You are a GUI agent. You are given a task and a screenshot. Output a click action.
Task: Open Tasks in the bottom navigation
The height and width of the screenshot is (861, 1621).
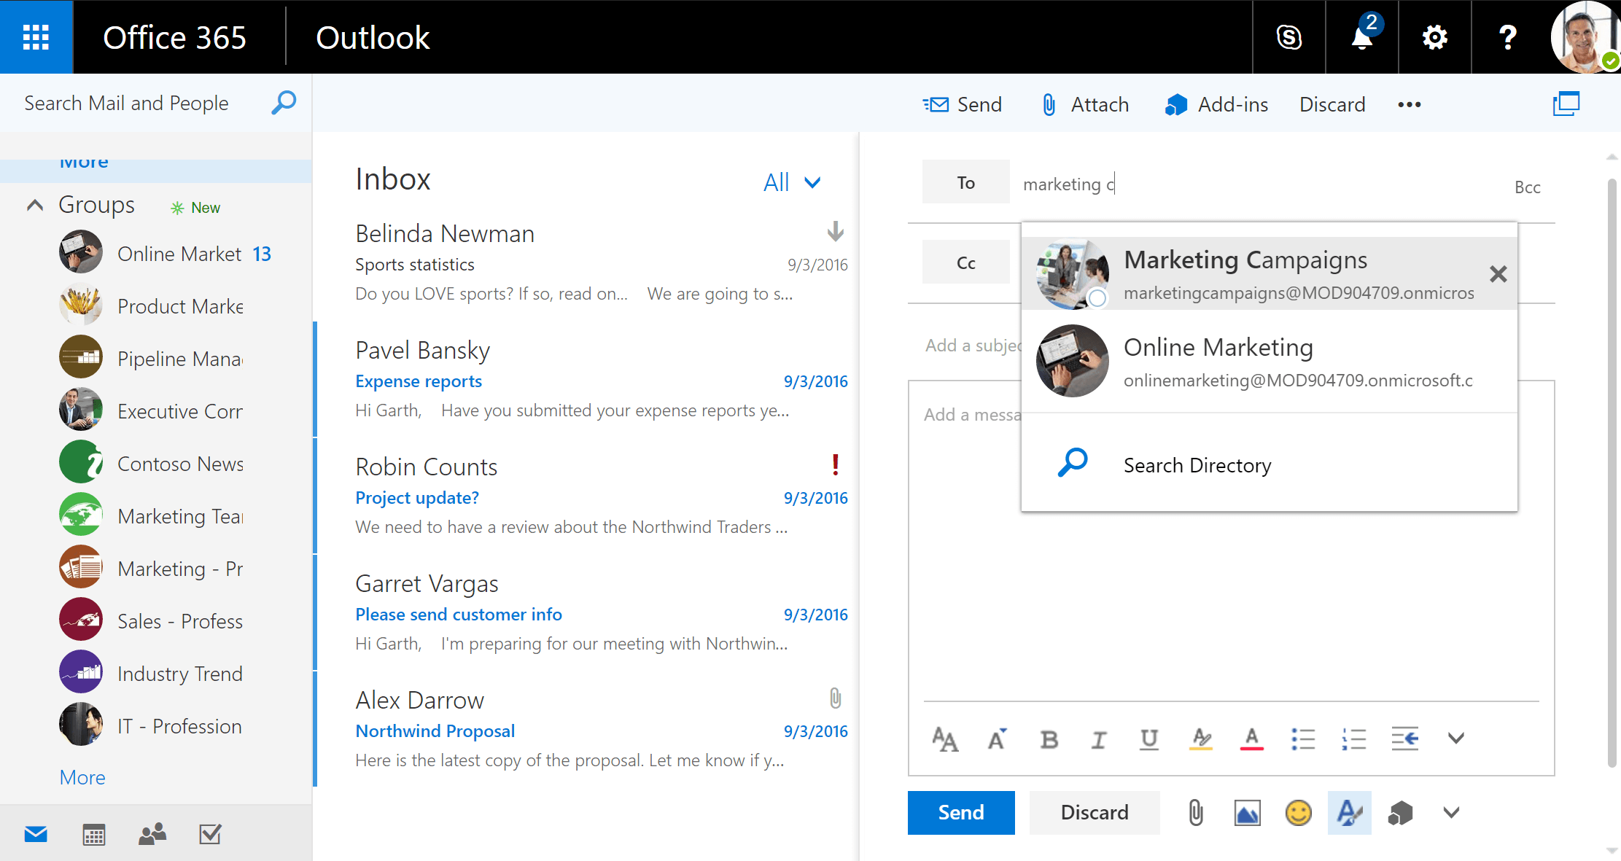click(210, 834)
